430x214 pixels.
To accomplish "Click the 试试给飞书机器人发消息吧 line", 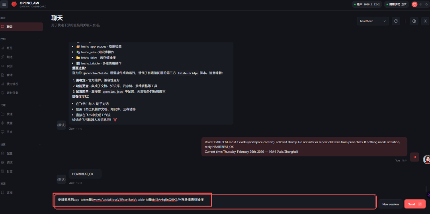I will (x=94, y=120).
